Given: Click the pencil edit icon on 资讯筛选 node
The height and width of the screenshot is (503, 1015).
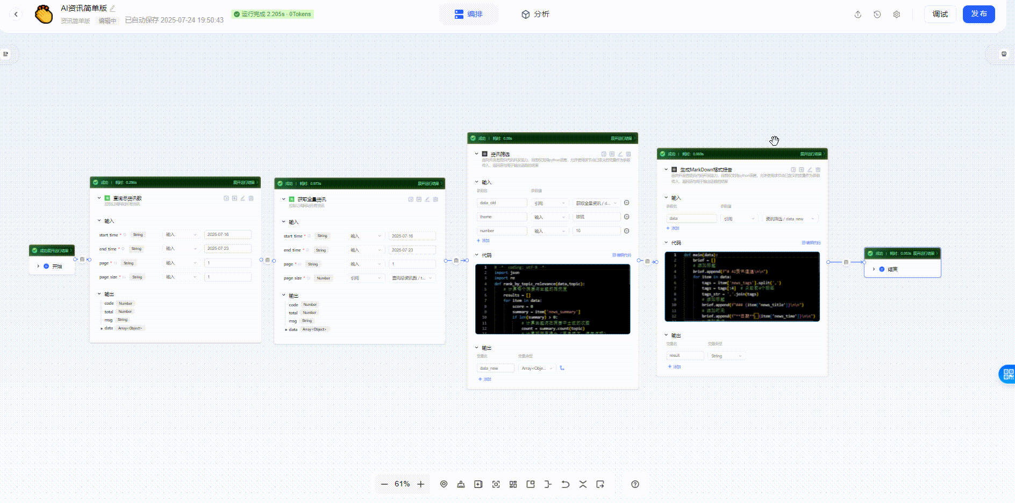Looking at the screenshot, I should tap(620, 154).
